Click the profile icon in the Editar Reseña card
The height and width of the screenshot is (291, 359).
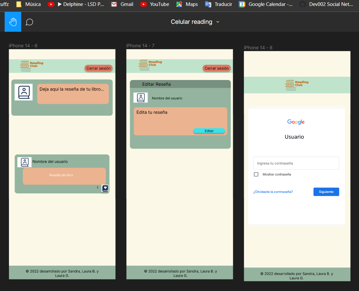pyautogui.click(x=141, y=98)
